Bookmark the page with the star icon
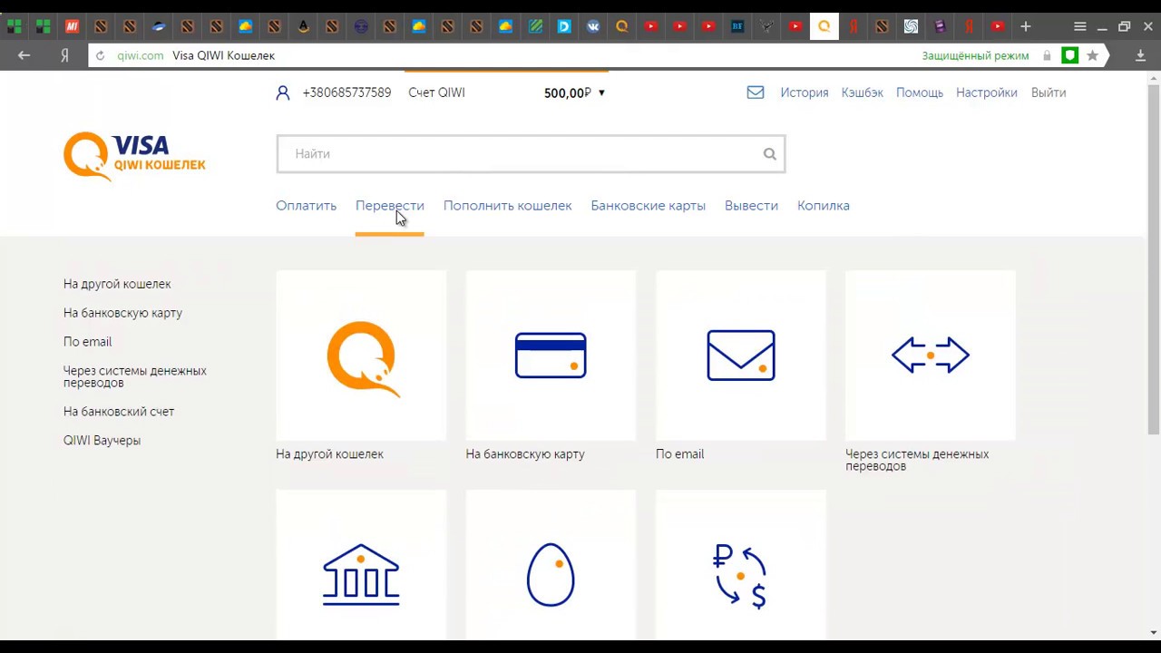1161x653 pixels. tap(1093, 55)
